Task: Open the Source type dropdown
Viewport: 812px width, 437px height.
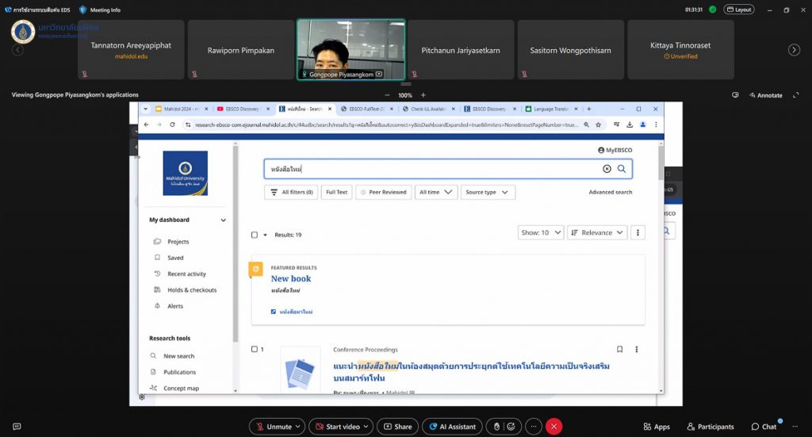Action: 487,192
